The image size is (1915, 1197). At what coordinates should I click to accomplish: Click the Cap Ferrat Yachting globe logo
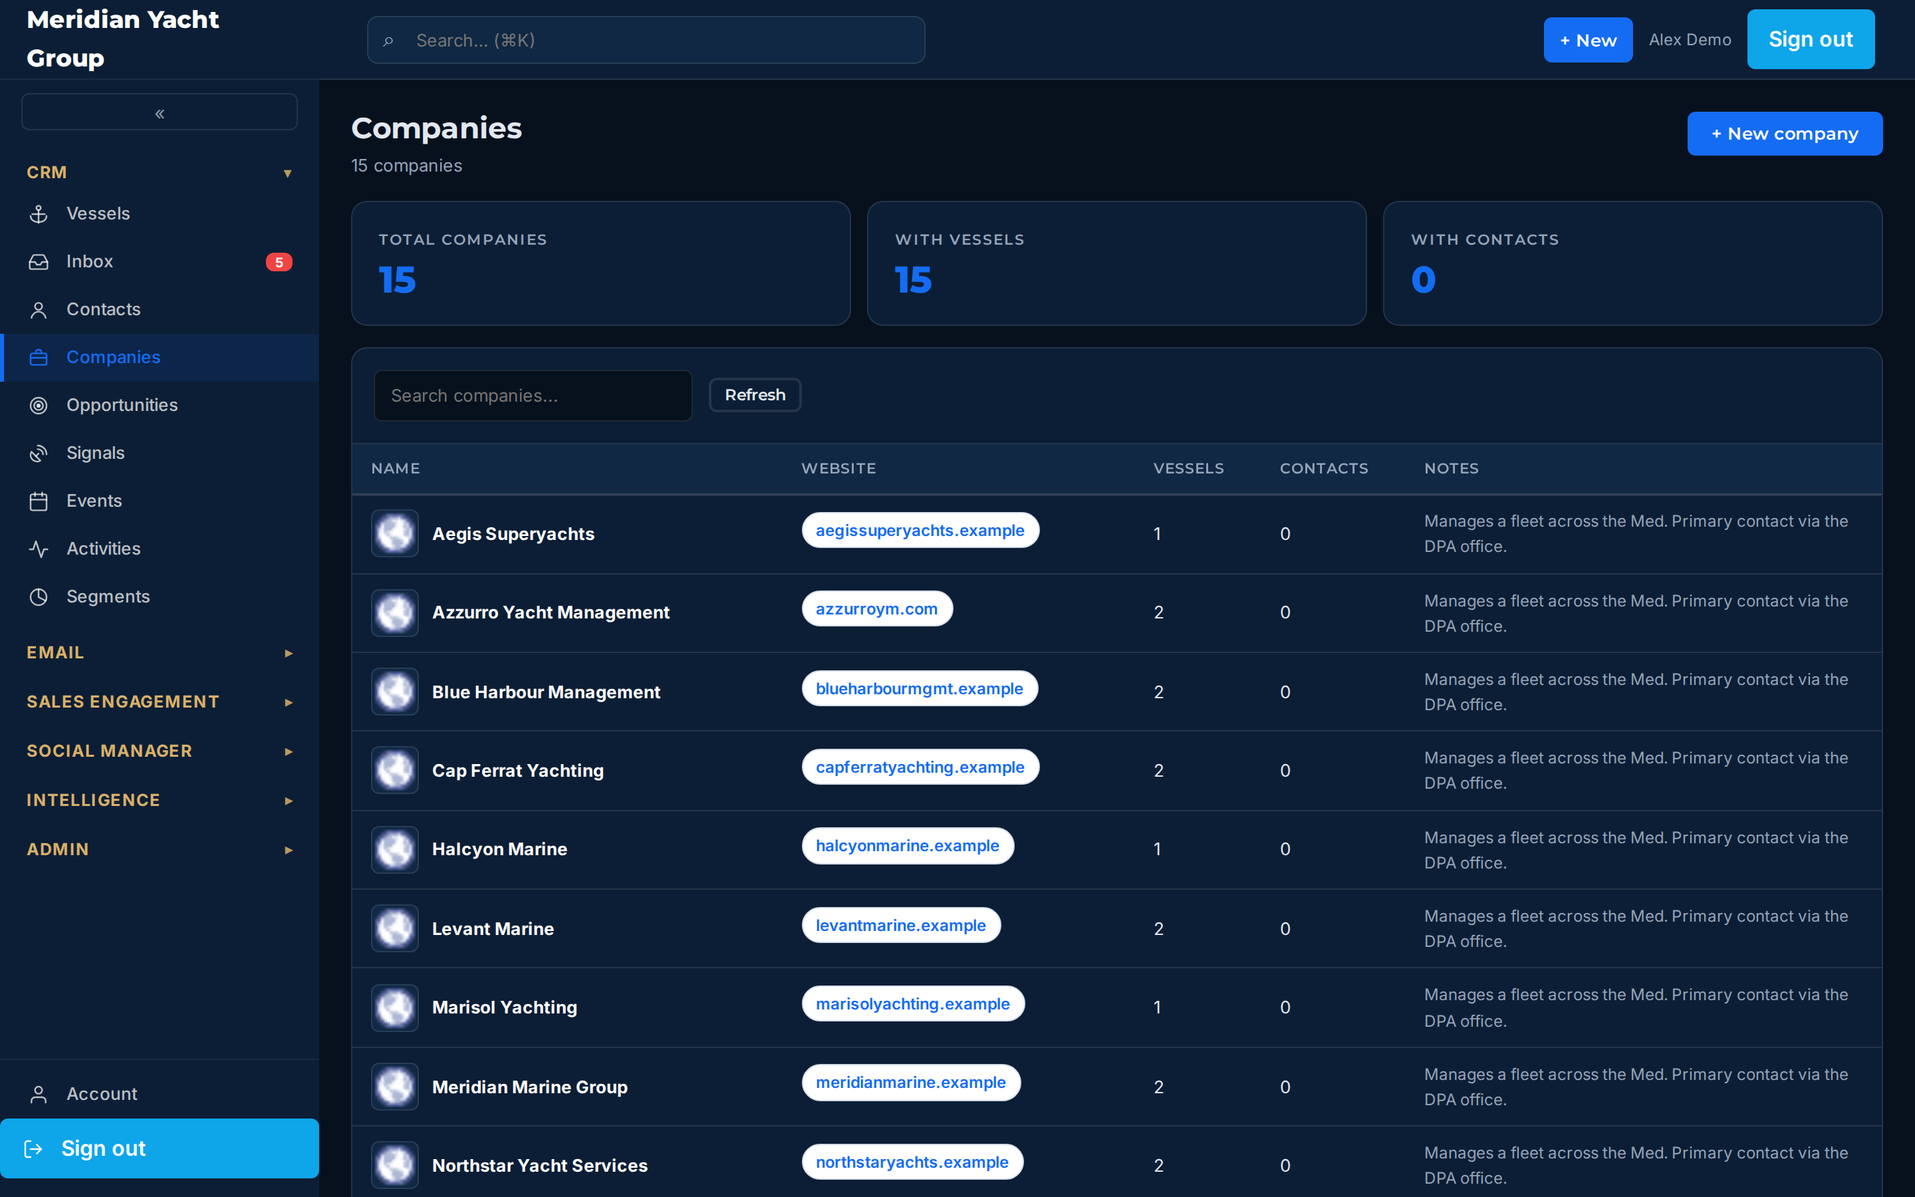(395, 770)
